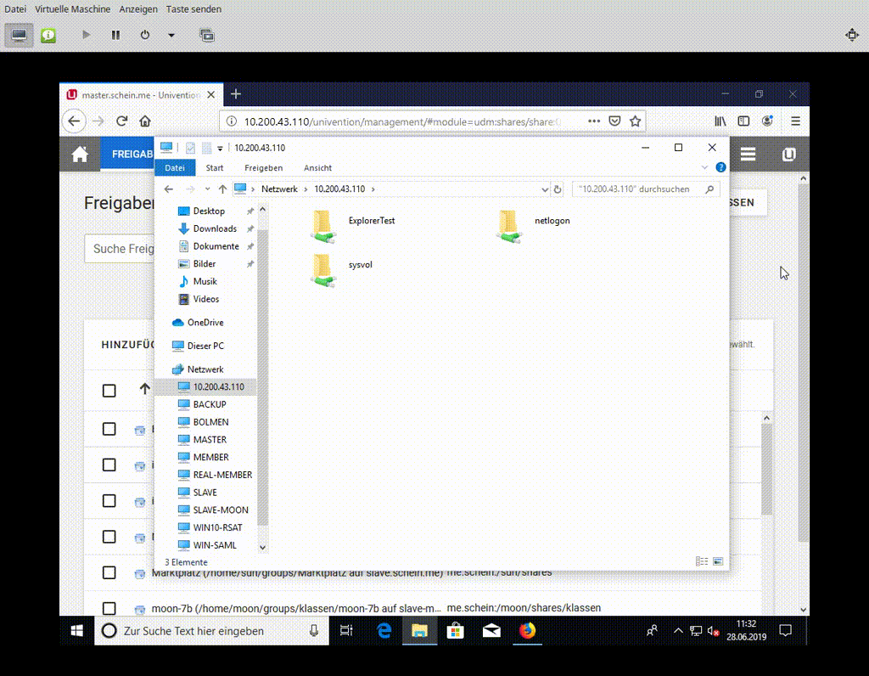Open the address bar history dropdown

click(545, 189)
